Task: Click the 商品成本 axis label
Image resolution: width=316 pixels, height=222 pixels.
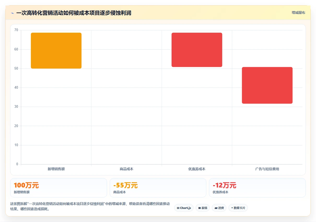Action: 126,169
